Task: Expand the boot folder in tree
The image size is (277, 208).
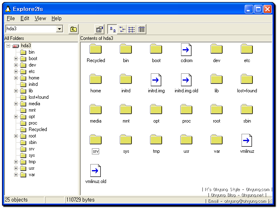Action: point(16,58)
